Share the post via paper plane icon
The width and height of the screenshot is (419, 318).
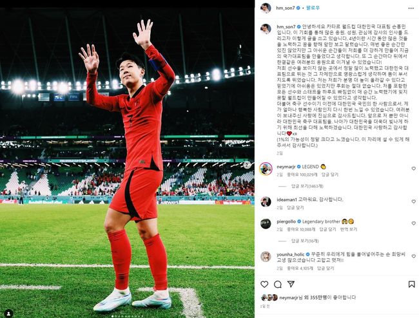(x=291, y=284)
